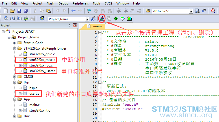Screen dimensions: 219x122
Task: Pin the Project panel with pushpin
Action: point(70,25)
